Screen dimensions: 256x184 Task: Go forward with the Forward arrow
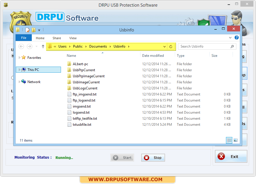coord(29,46)
